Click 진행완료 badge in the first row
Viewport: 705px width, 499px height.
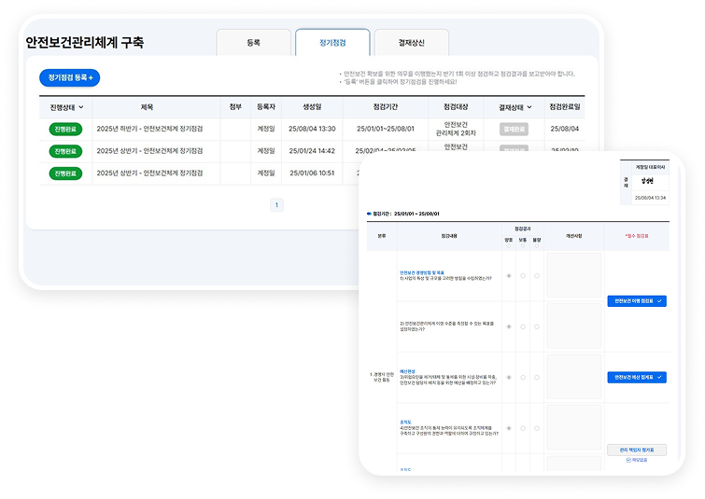[x=66, y=129]
